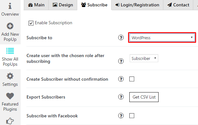Image resolution: width=198 pixels, height=125 pixels.
Task: Select the Contact tab
Action: tap(178, 5)
